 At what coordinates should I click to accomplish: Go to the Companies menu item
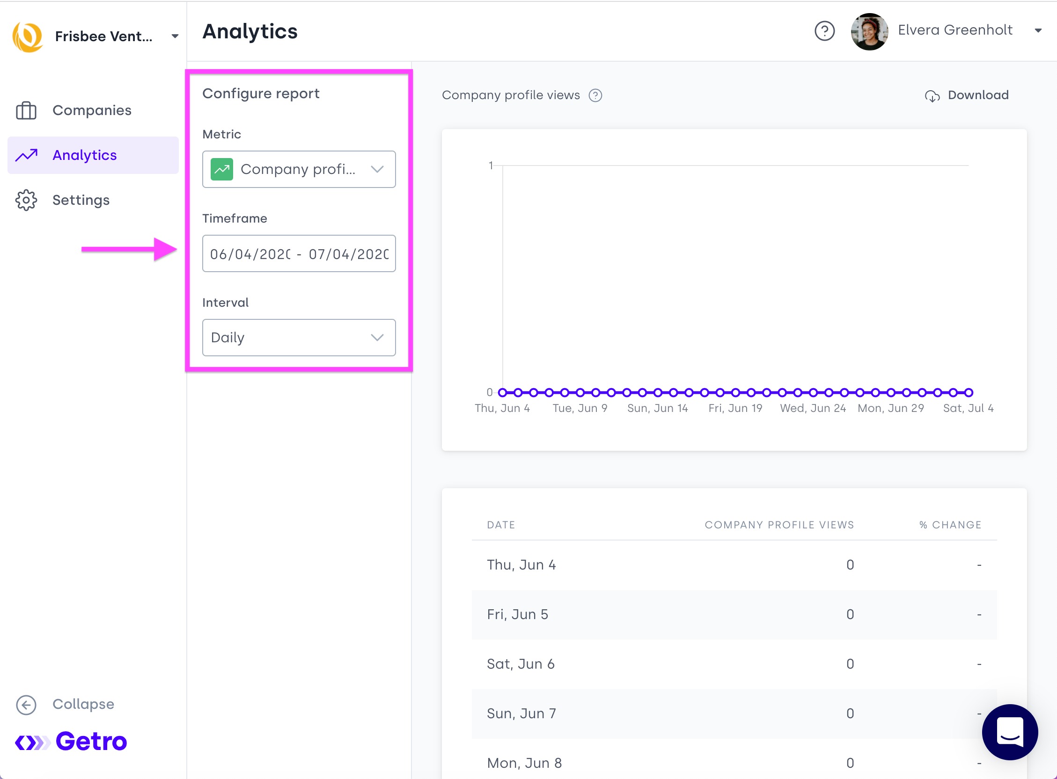[x=92, y=110]
